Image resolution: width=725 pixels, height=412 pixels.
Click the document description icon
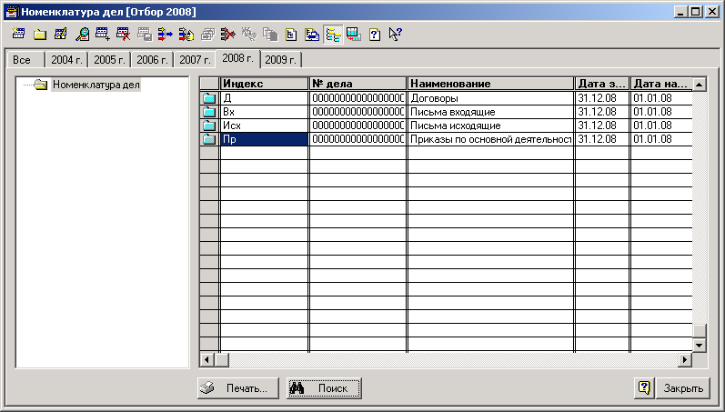(x=291, y=35)
